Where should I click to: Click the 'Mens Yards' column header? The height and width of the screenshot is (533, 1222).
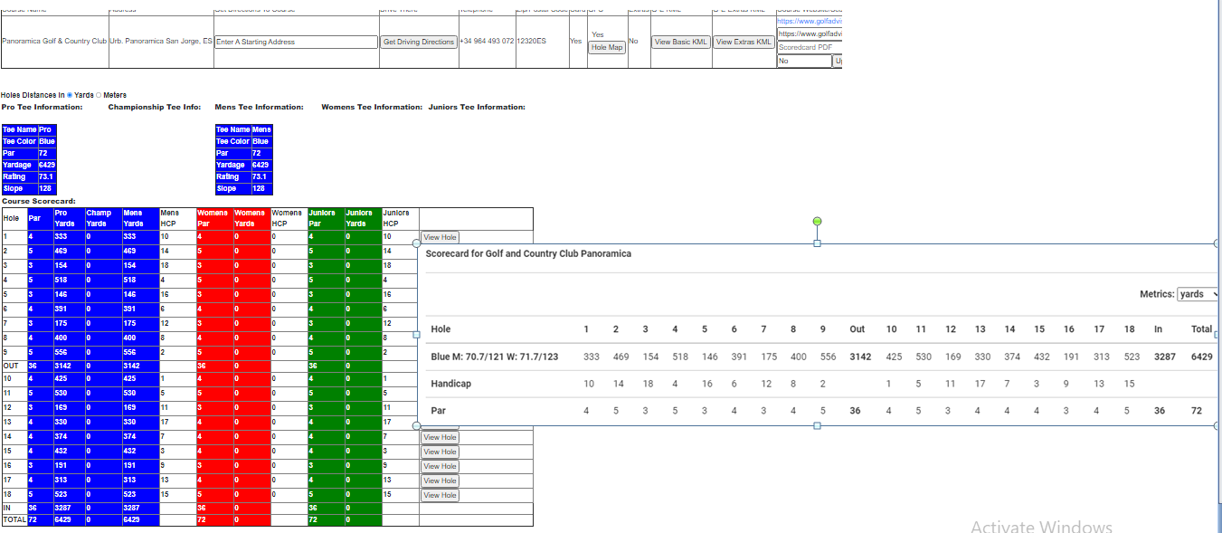140,218
